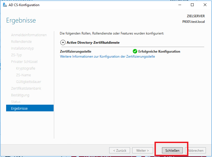Click the Abbrechen button

[x=196, y=151]
